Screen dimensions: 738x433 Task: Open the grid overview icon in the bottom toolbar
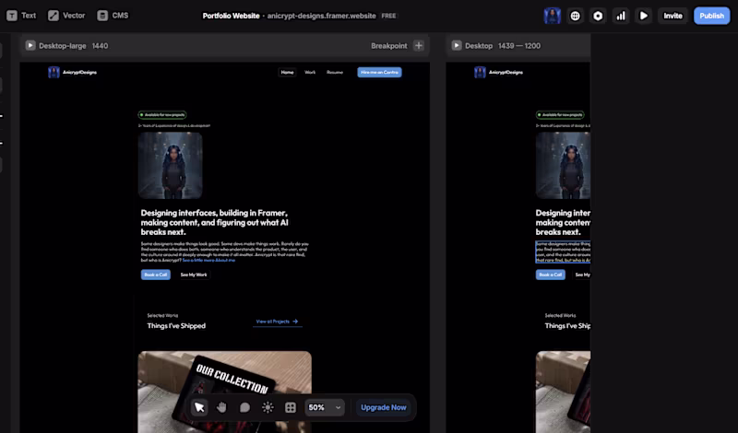291,407
